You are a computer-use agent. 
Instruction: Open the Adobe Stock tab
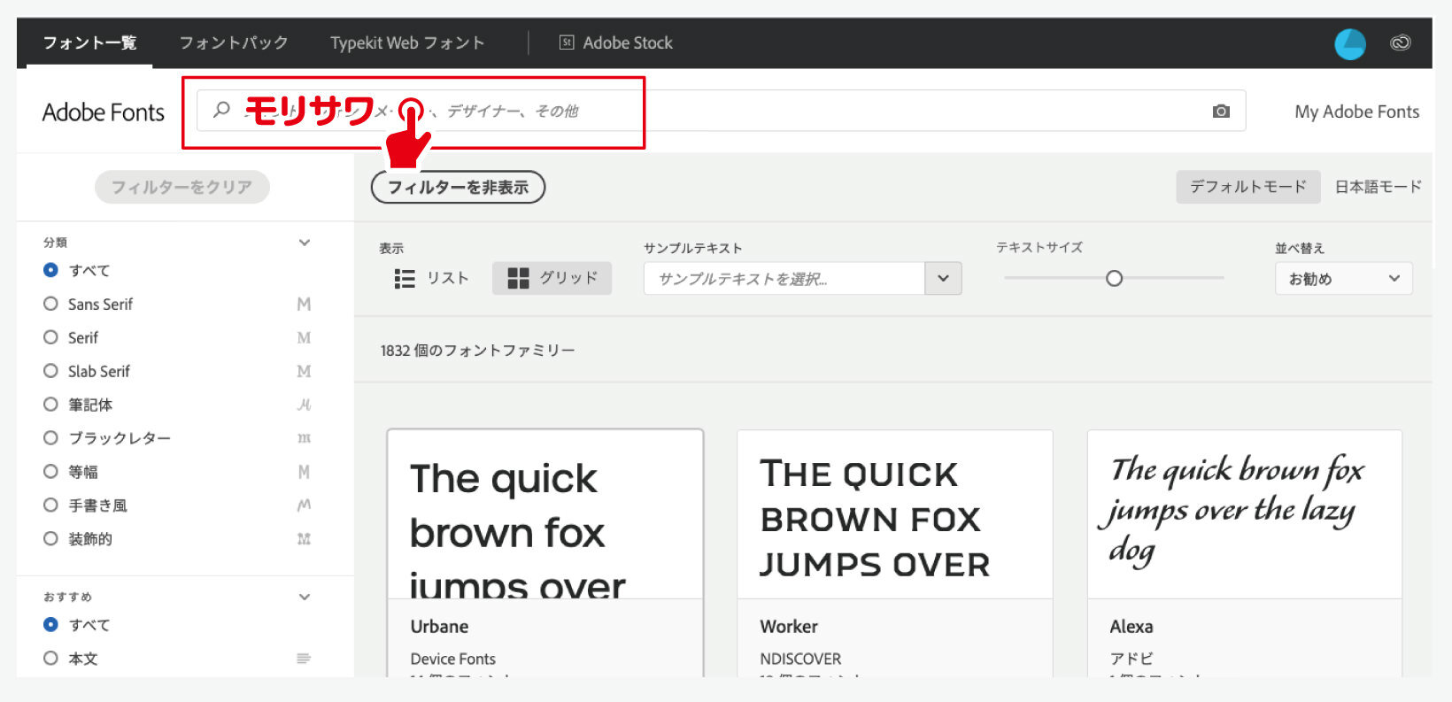616,42
